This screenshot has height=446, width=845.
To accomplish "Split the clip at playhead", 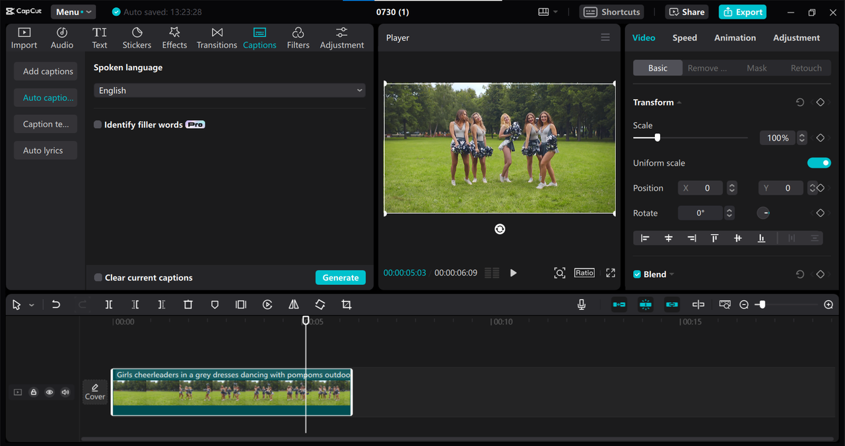I will [109, 304].
